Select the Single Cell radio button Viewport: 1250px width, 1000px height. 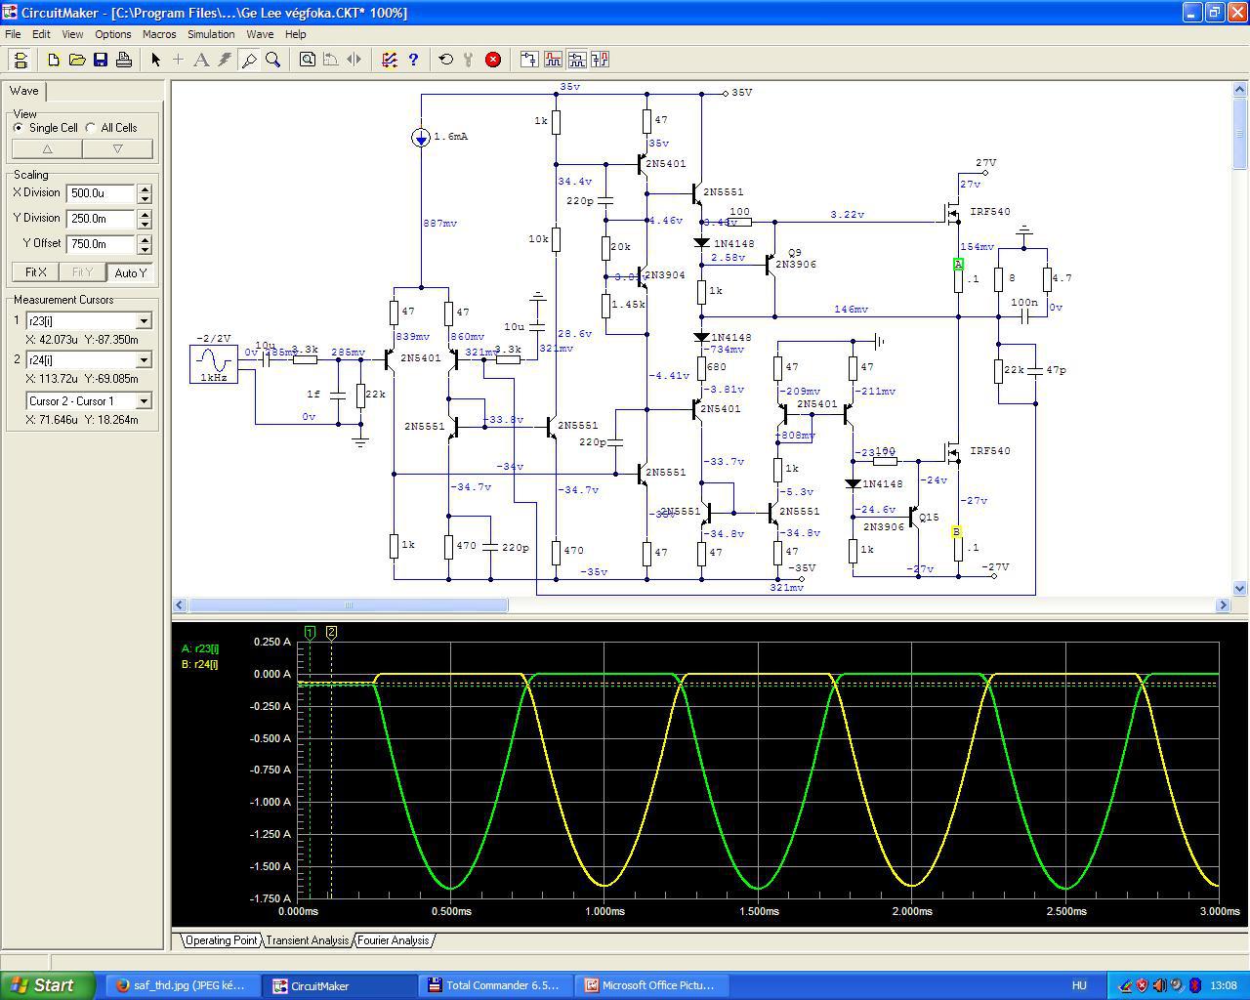pos(19,128)
